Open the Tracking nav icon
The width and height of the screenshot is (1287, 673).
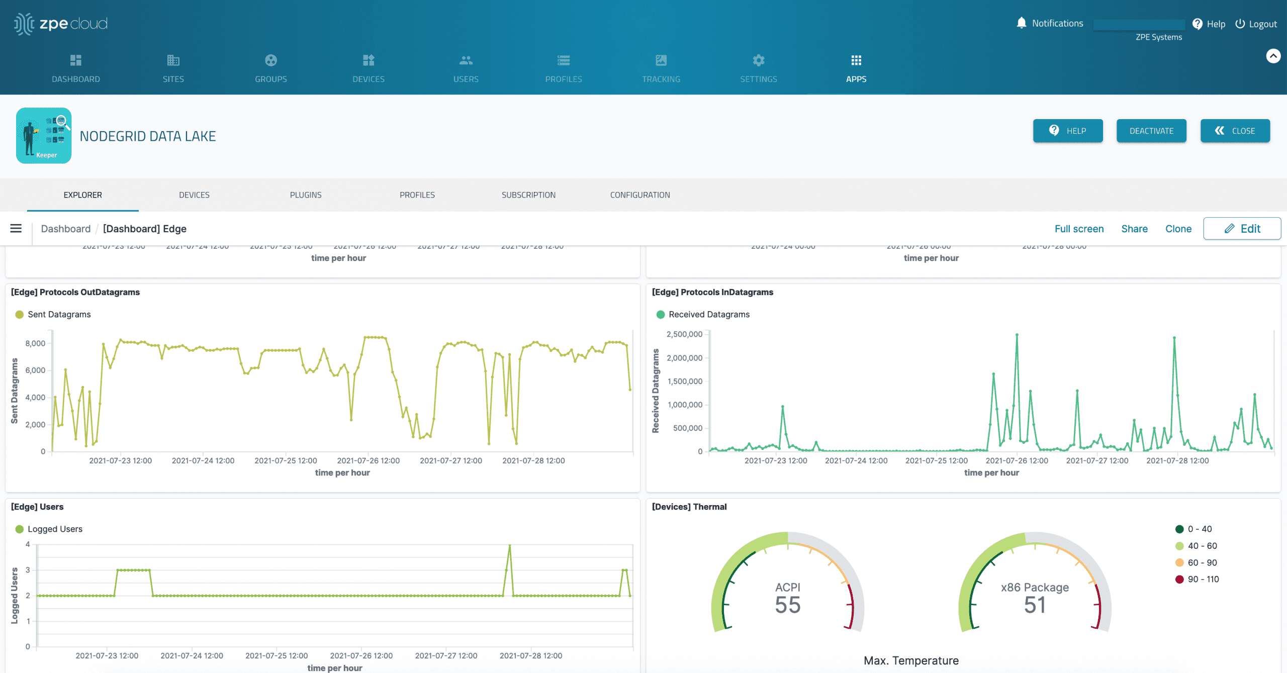click(x=661, y=61)
